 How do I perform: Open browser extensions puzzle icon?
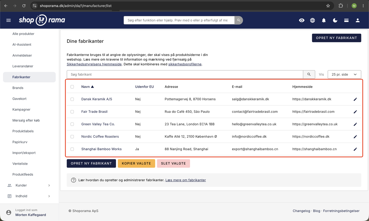[x=341, y=6]
